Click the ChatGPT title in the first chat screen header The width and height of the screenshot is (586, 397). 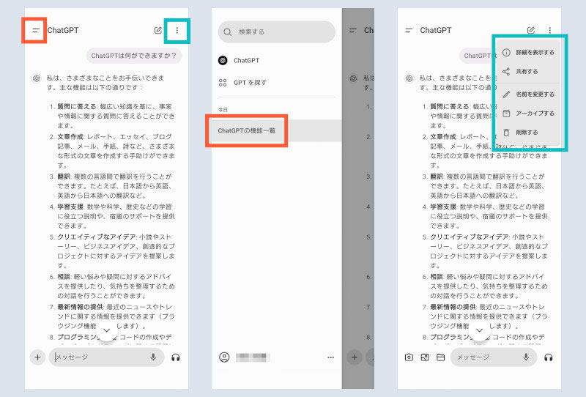click(x=63, y=30)
